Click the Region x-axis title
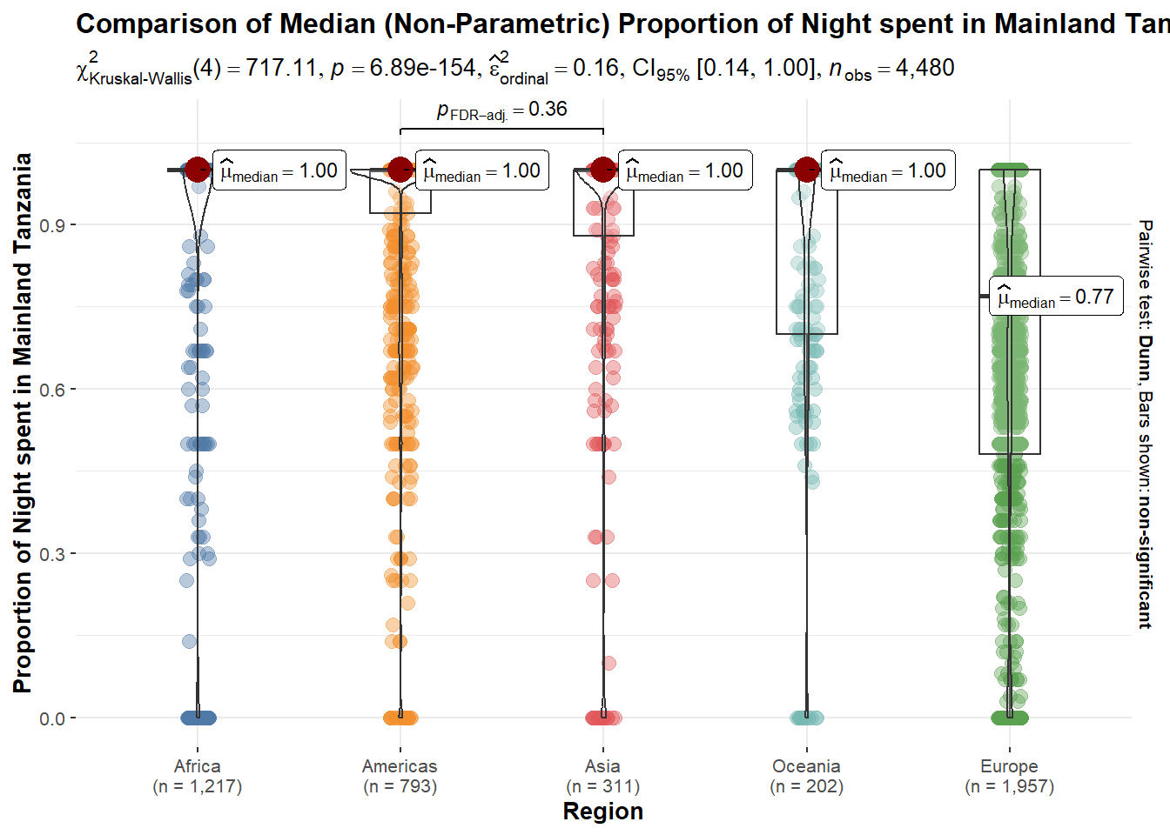Viewport: 1170px width, 835px height. [603, 812]
